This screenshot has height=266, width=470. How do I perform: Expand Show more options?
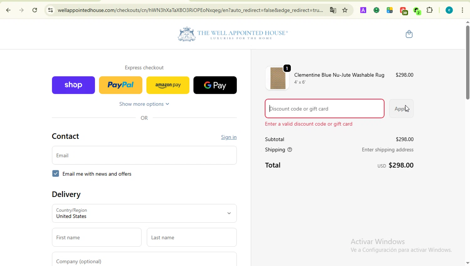pyautogui.click(x=144, y=104)
